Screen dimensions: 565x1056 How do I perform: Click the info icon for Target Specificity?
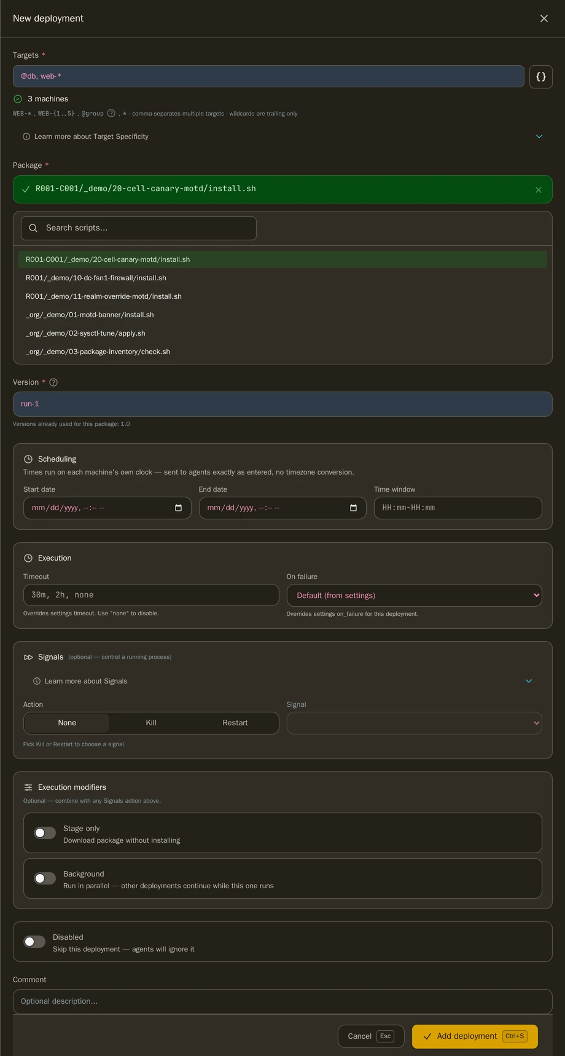26,136
